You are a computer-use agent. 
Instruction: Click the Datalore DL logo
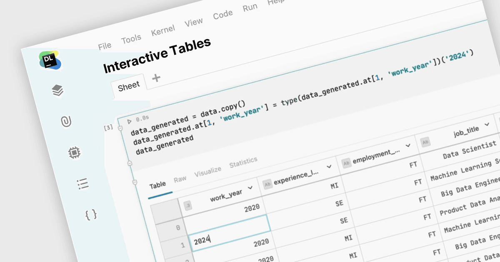tap(50, 60)
